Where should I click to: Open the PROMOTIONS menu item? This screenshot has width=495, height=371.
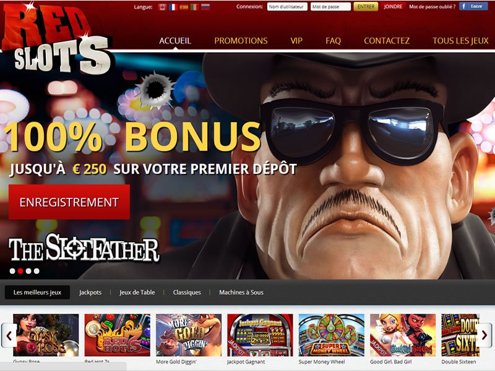[241, 41]
